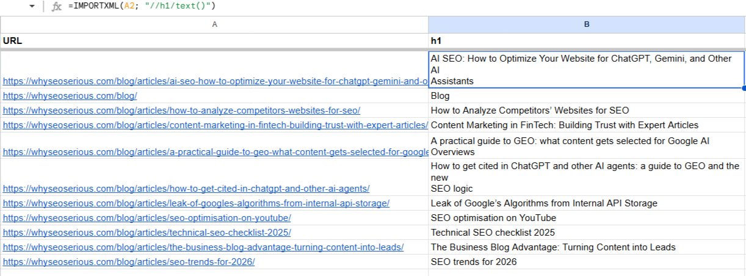Select the 'SEO optimisation on YouTube' cell

pos(587,218)
